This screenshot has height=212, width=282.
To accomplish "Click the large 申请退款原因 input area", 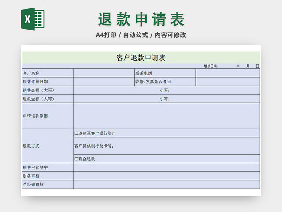I will click(167, 116).
